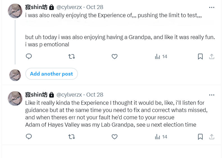Click profile avatar on the second post
Viewport: 224px width, 158px height.
point(15,99)
